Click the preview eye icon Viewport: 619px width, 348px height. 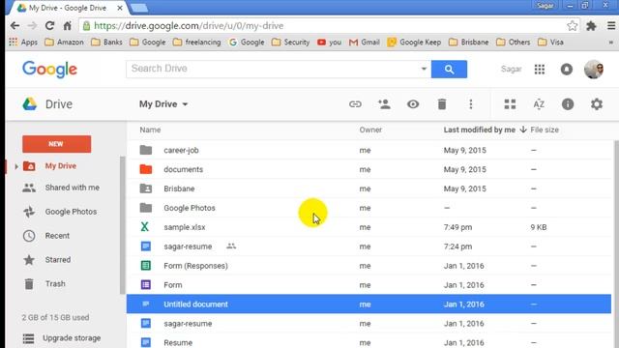[413, 104]
